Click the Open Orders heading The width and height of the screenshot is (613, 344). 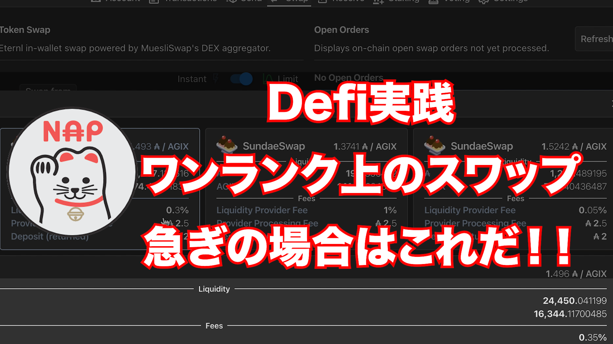341,30
